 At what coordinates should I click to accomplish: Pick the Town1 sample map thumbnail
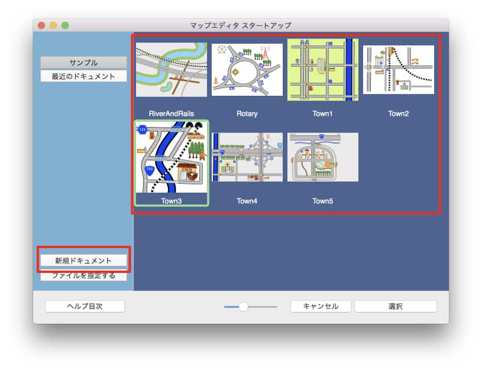tap(323, 70)
